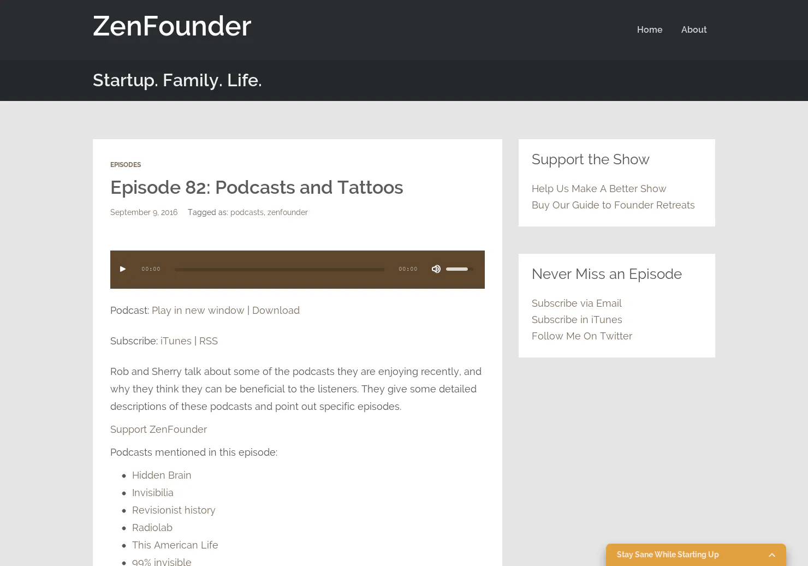Open the 99% invisible link
This screenshot has height=566, width=808.
(162, 562)
